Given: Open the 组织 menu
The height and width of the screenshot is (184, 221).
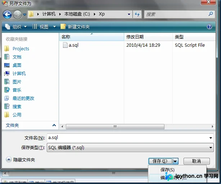Looking at the screenshot, I should pyautogui.click(x=16, y=27).
